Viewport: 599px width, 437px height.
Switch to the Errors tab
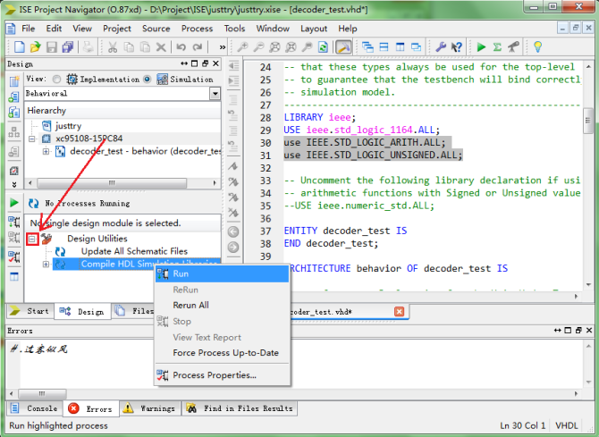point(91,408)
